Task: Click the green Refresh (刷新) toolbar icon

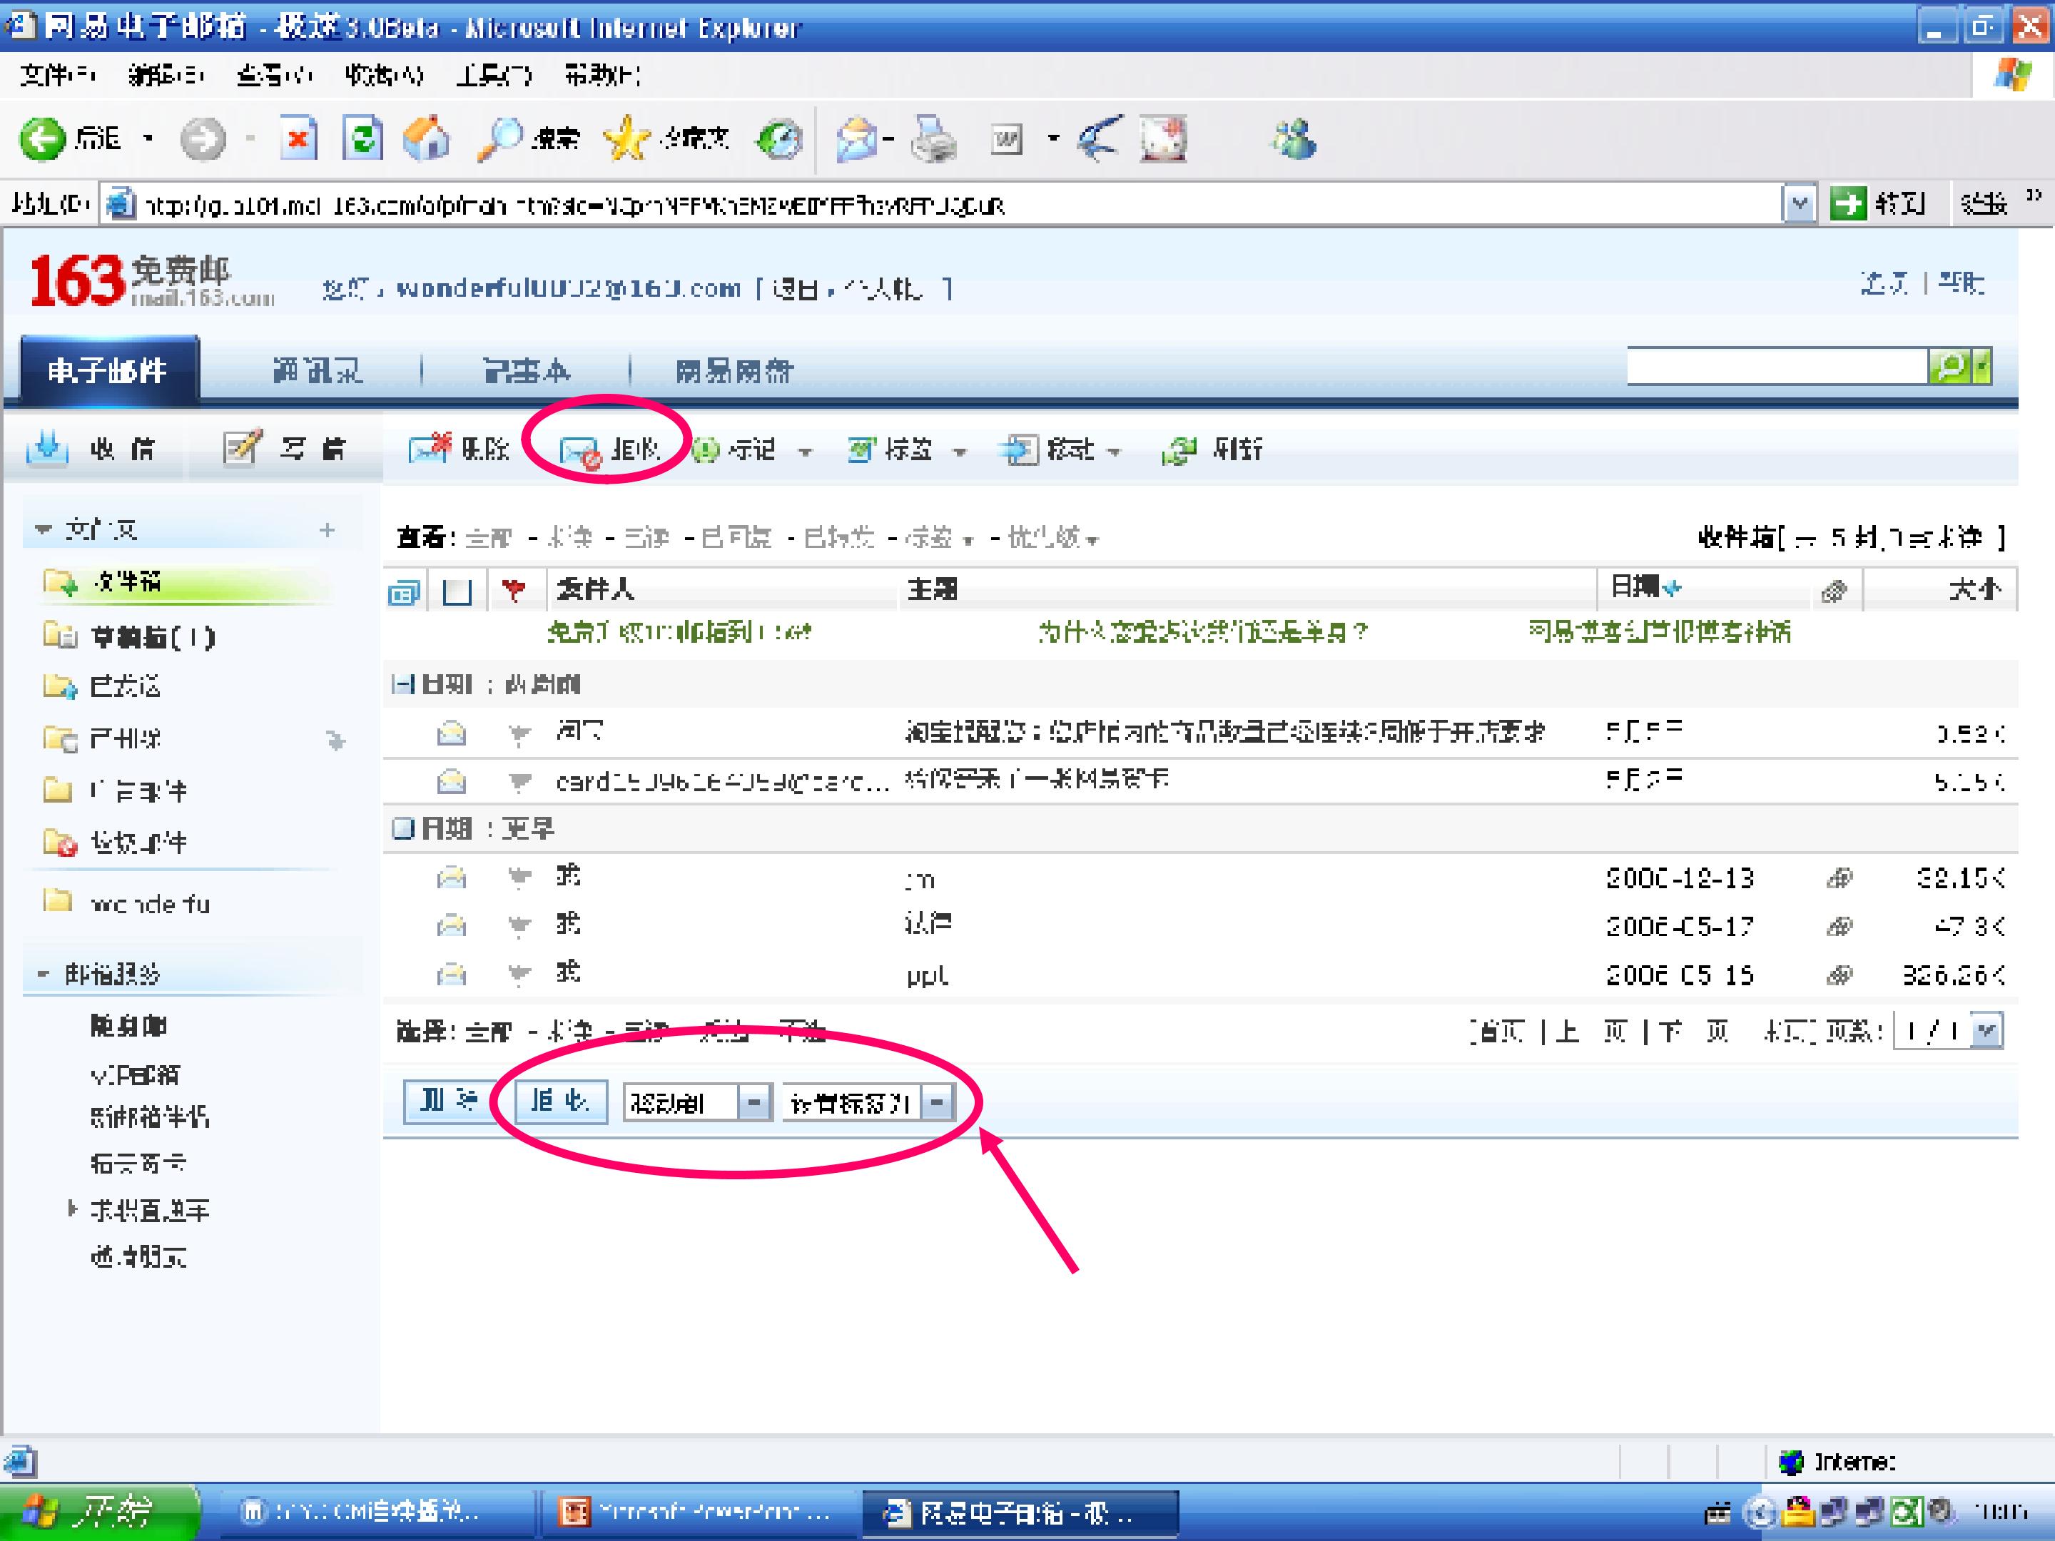Action: (1180, 450)
